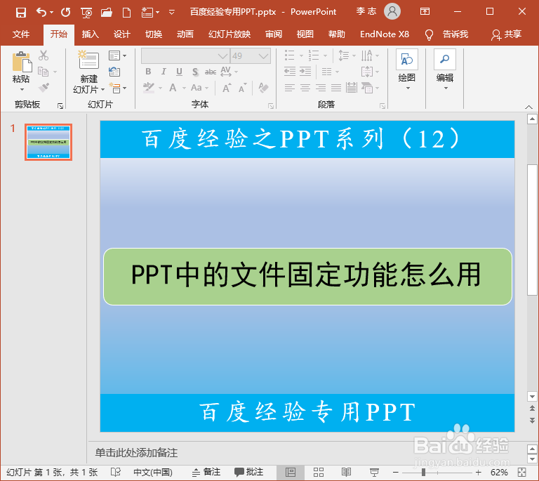Activate the format painter brush
539x481 pixels.
point(44,87)
